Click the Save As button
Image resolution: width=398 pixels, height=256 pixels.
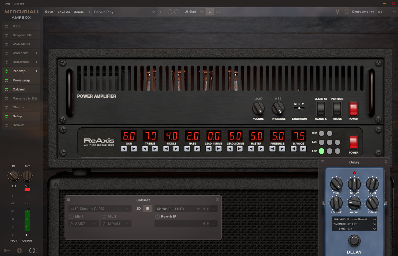[x=64, y=12]
